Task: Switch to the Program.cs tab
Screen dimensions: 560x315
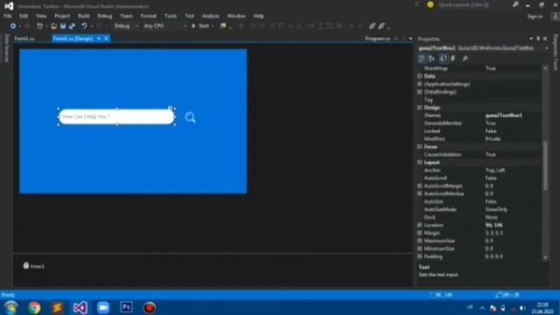Action: pos(377,38)
